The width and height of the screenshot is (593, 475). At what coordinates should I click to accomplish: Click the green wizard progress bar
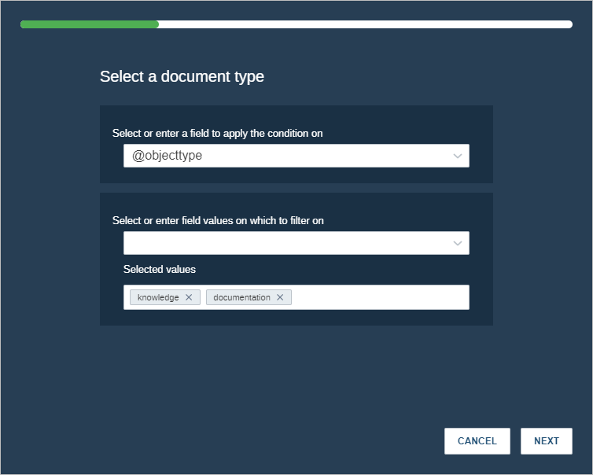89,24
